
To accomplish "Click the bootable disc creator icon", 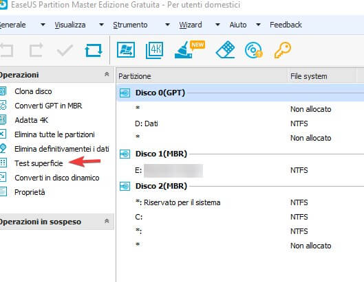I will [253, 50].
